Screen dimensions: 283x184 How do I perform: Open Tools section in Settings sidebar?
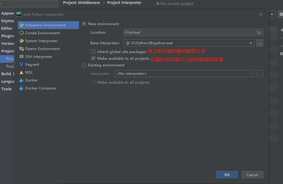tap(6, 89)
